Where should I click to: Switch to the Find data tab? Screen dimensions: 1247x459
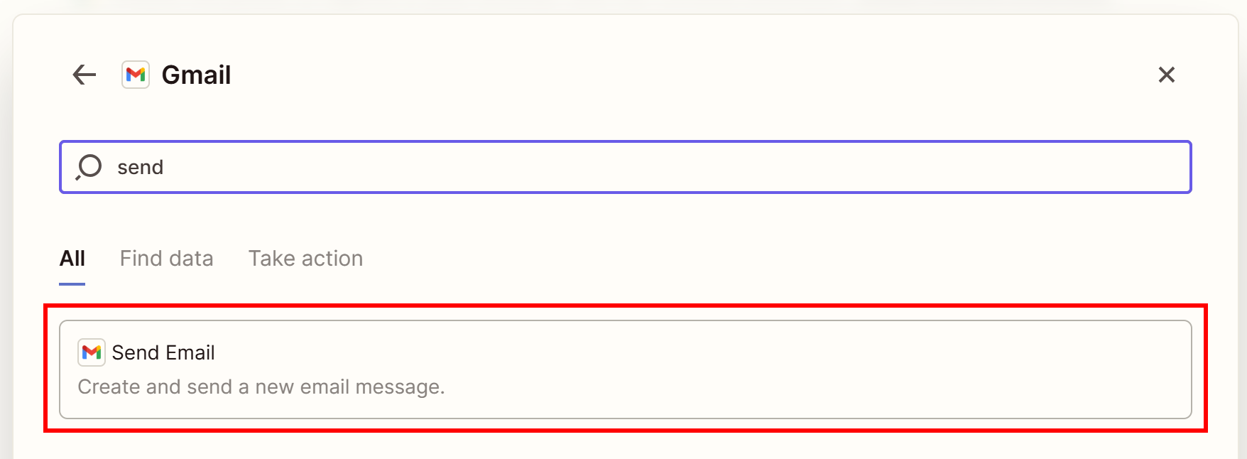click(167, 258)
